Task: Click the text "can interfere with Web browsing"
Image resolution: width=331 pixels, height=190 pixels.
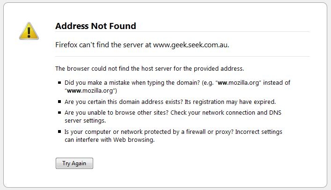Action: click(110, 140)
